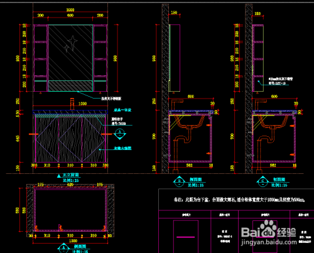Select the circular view marker labeled B
The image size is (314, 253).
(x=179, y=182)
